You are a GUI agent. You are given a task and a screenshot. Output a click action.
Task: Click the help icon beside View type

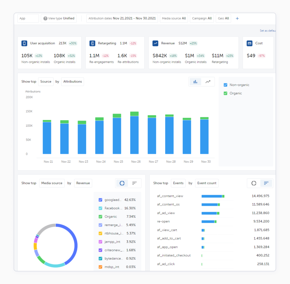pyautogui.click(x=45, y=18)
